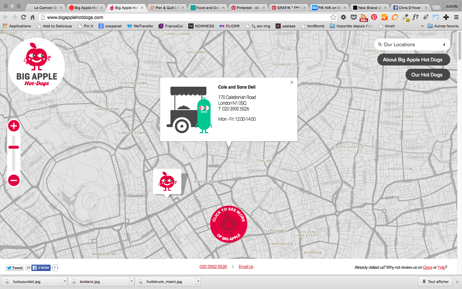Show hidden bookmarks with the chevron
The height and width of the screenshot is (289, 462).
click(x=422, y=26)
